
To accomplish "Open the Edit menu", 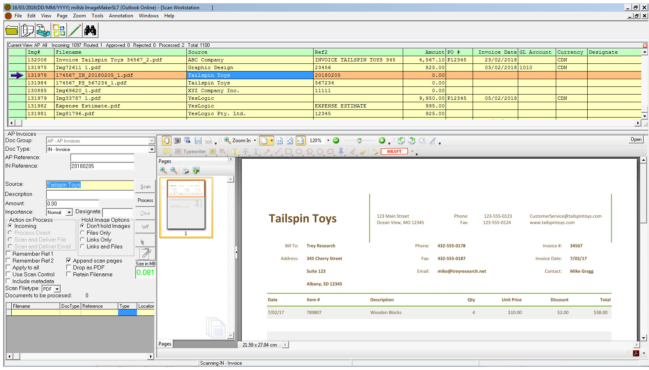I will click(x=31, y=16).
